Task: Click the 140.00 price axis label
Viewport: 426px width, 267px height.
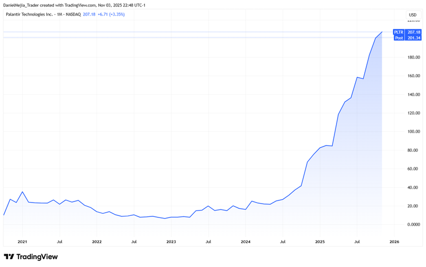Action: click(414, 95)
